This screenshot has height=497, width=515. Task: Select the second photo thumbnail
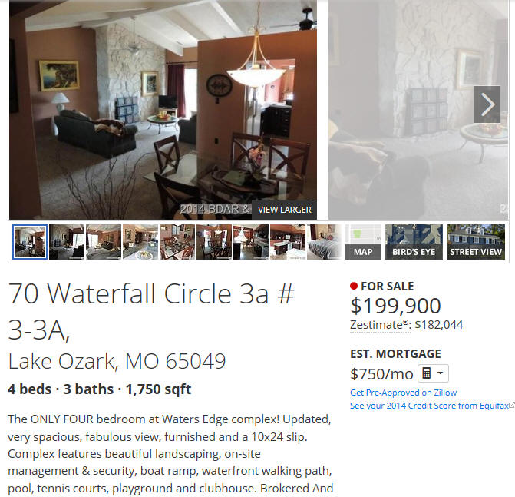pyautogui.click(x=67, y=242)
